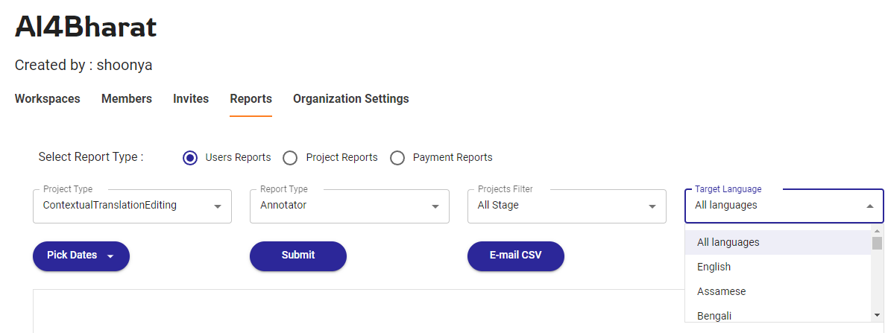Open the Reports tab
The image size is (885, 333).
pyautogui.click(x=251, y=99)
